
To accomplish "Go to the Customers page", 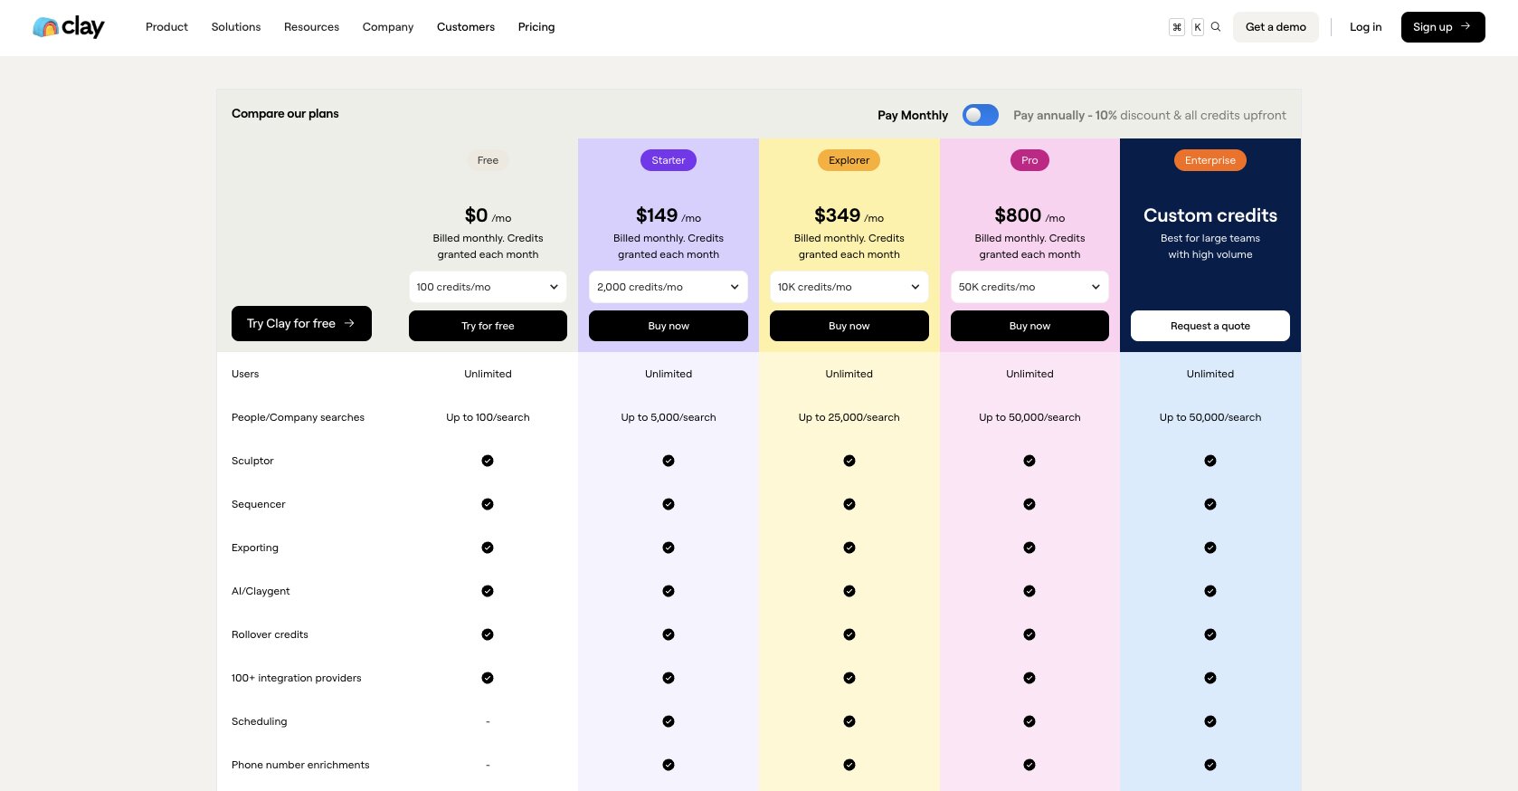I will tap(466, 27).
